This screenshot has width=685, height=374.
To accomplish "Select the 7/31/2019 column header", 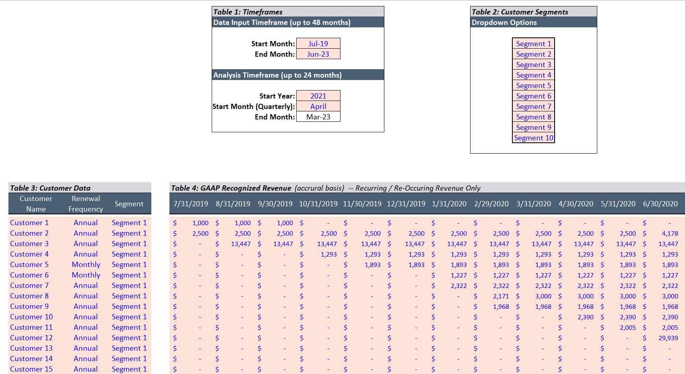I will 191,203.
